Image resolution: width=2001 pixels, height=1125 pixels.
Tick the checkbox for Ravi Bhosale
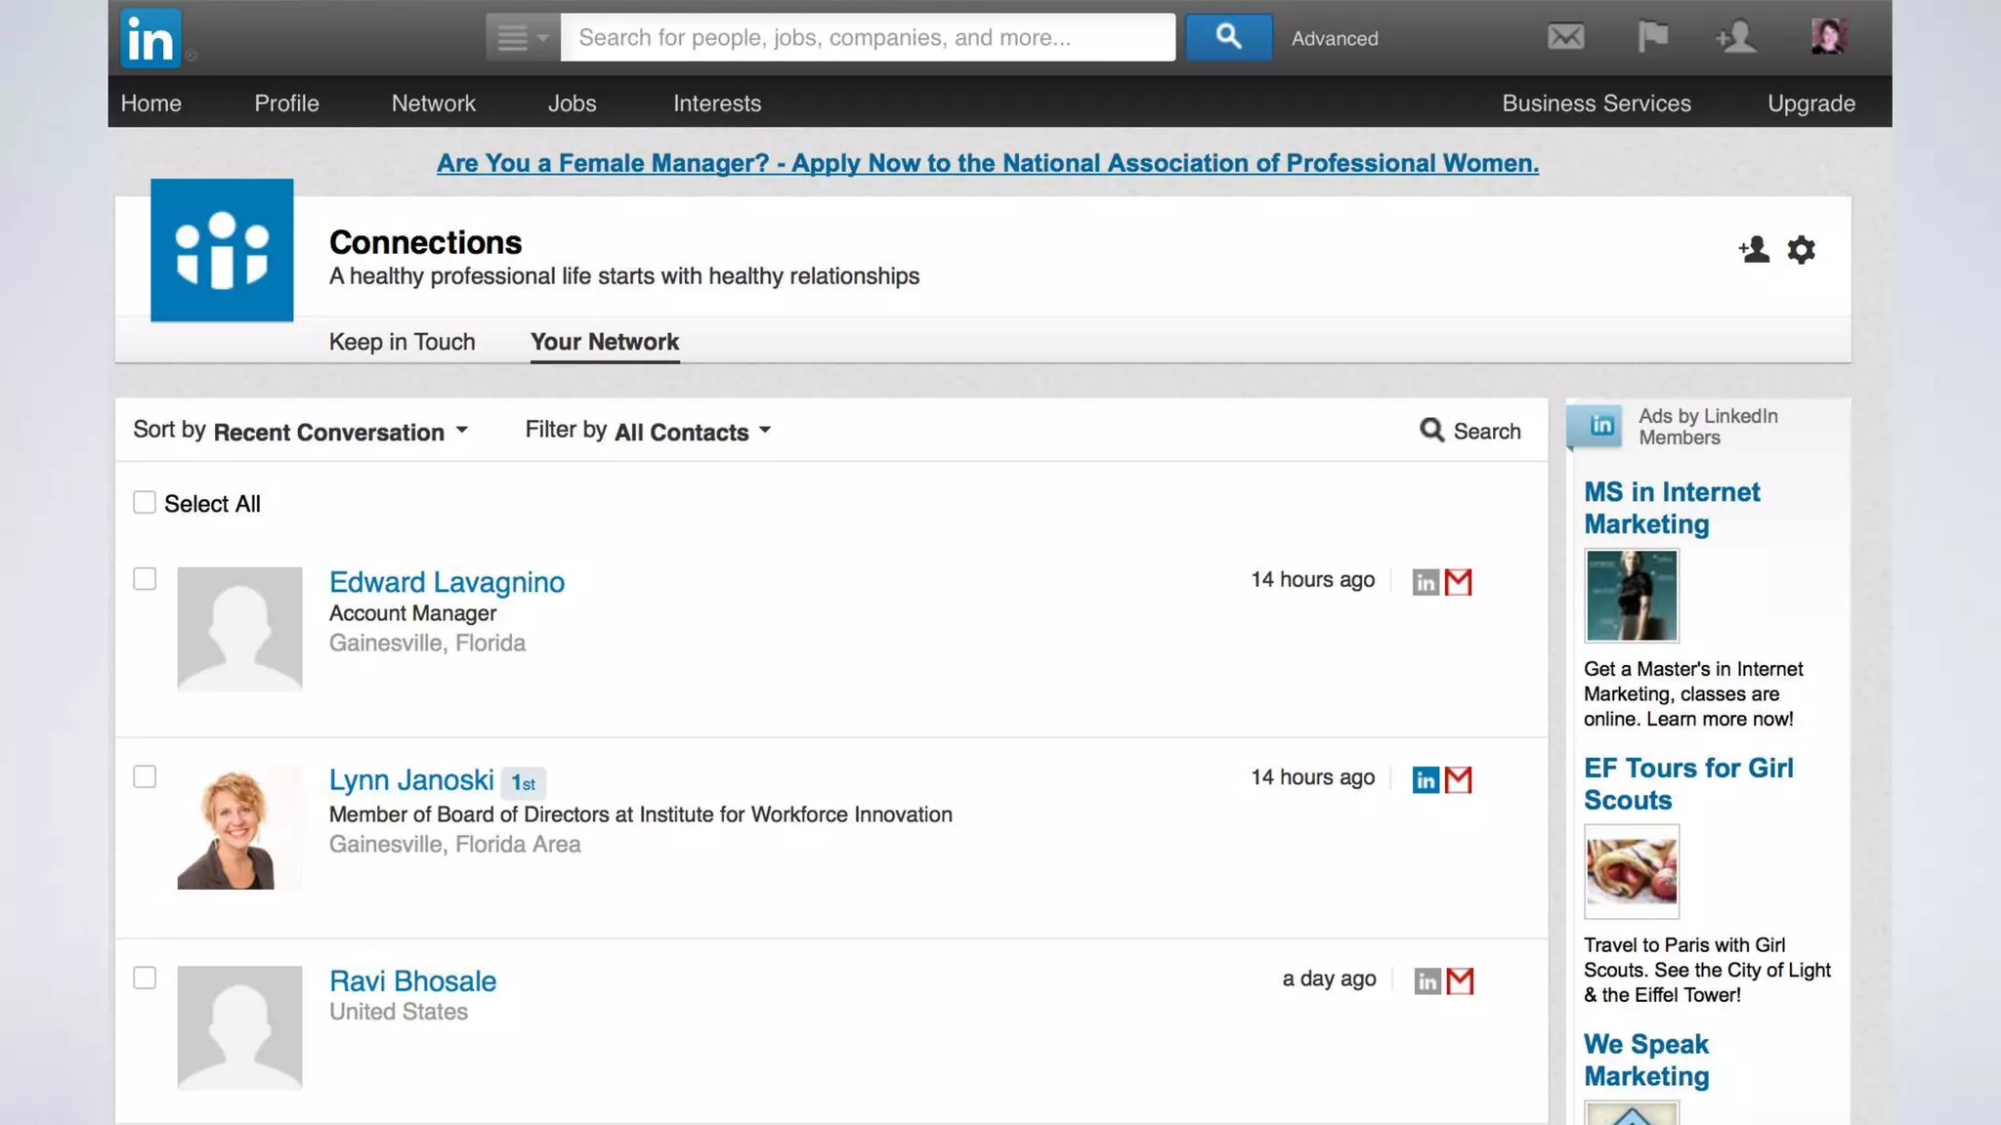(145, 978)
